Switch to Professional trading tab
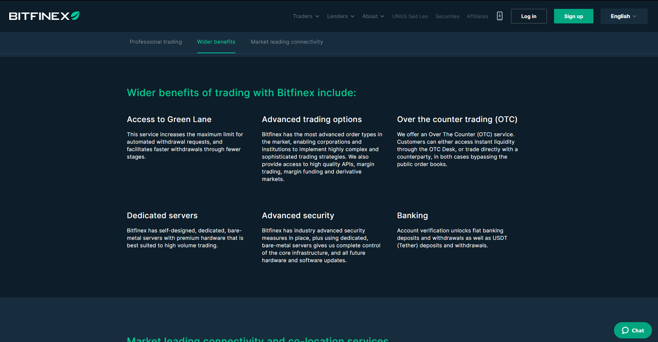Viewport: 658px width, 342px height. (x=155, y=42)
